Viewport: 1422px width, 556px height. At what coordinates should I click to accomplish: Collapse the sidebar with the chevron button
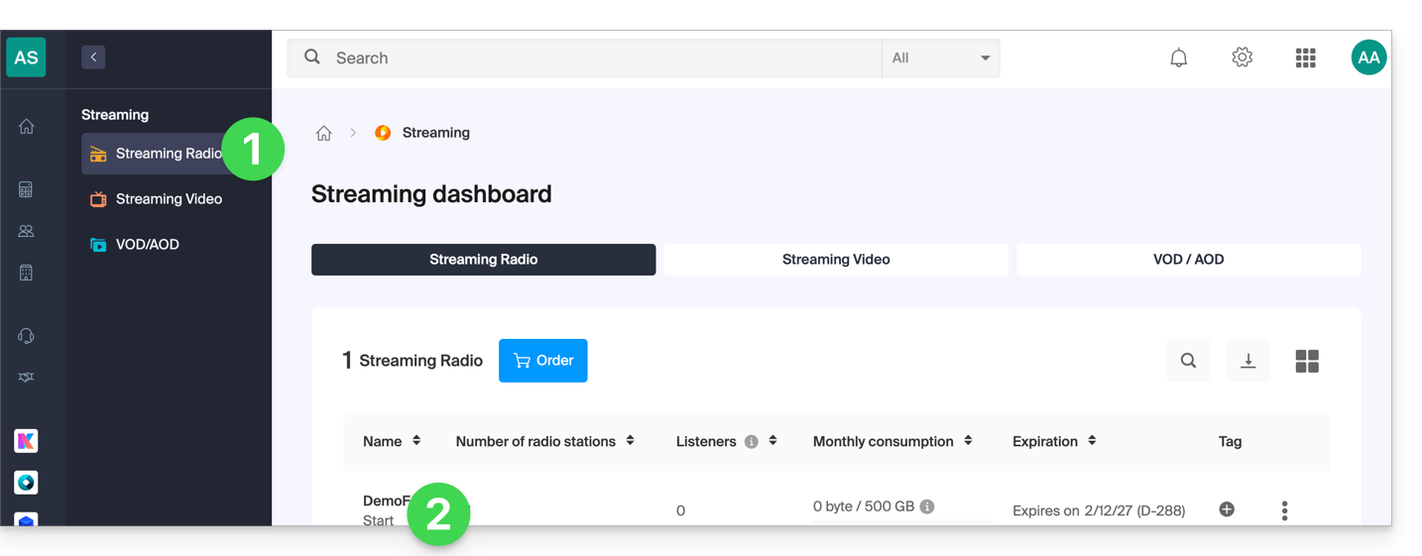click(93, 57)
